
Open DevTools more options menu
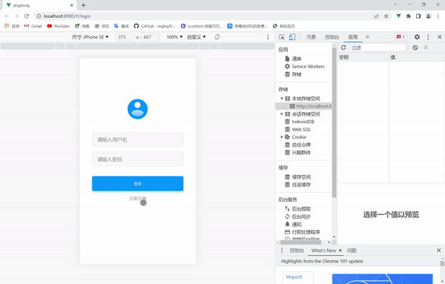pos(428,37)
